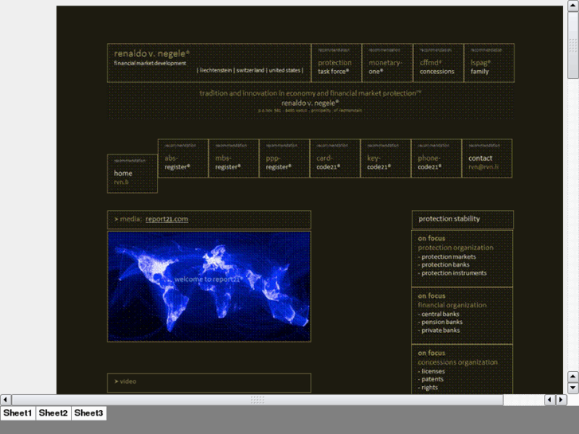This screenshot has width=579, height=434.
Task: Open the phone-code21 navigation box
Action: coord(436,158)
